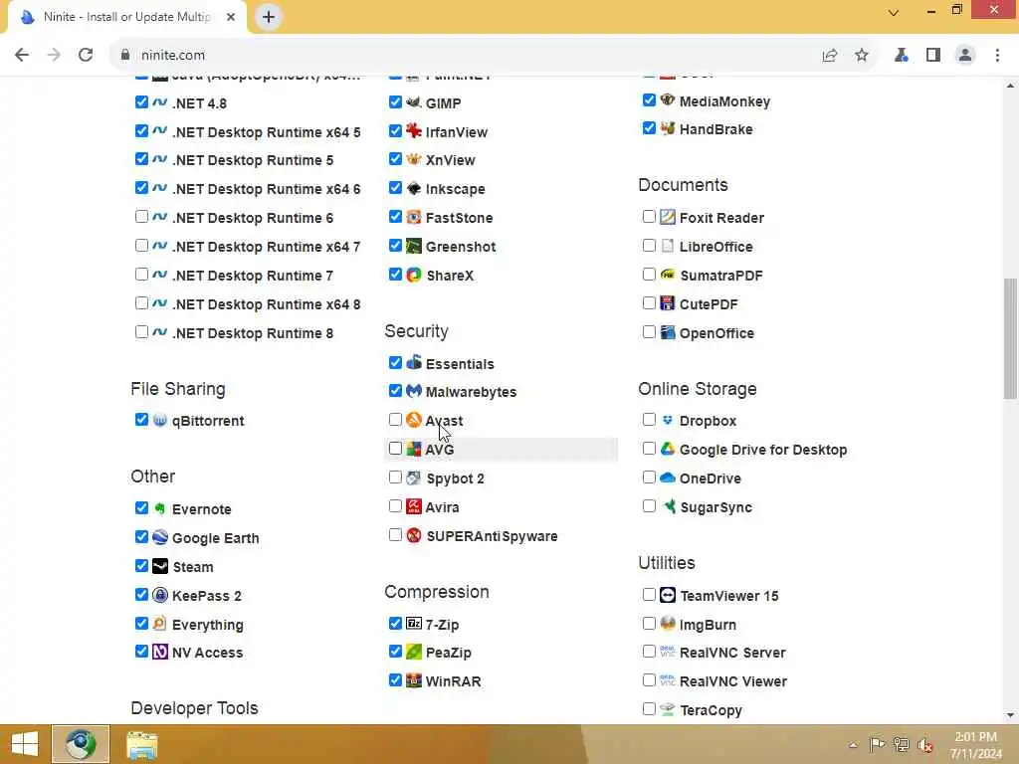Click the Avast orange icon
This screenshot has width=1019, height=764.
414,420
